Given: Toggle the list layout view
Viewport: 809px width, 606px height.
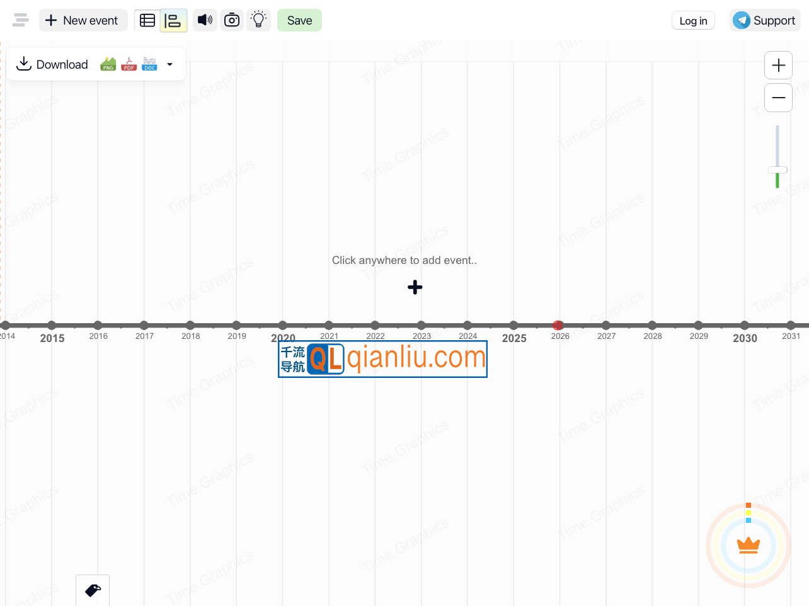Looking at the screenshot, I should pos(173,20).
